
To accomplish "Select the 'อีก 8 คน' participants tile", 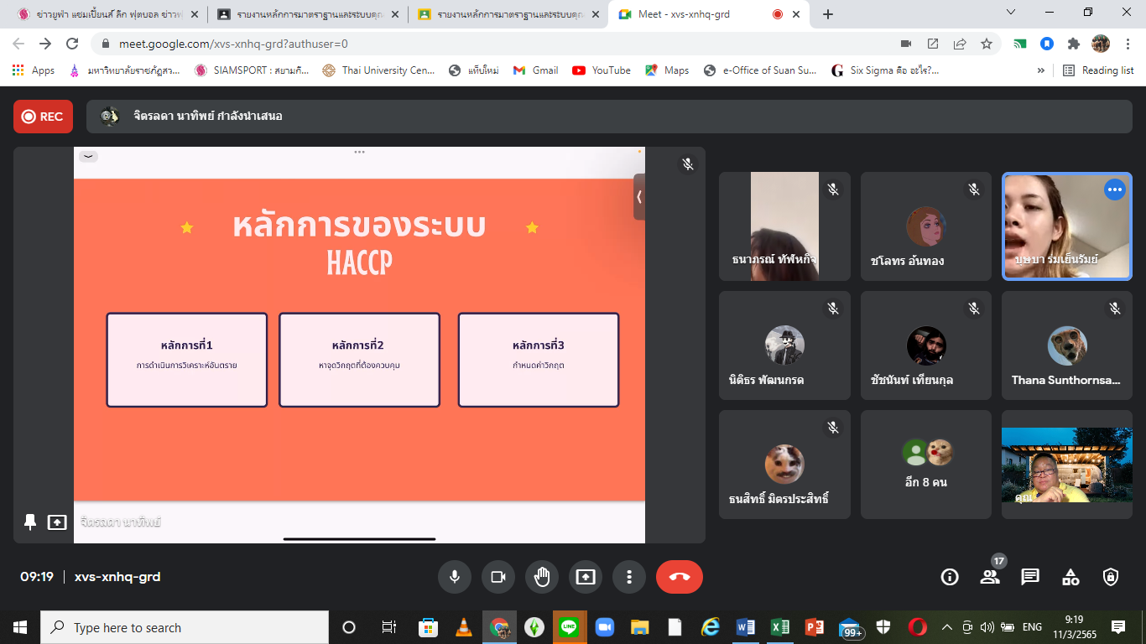I will pyautogui.click(x=926, y=465).
